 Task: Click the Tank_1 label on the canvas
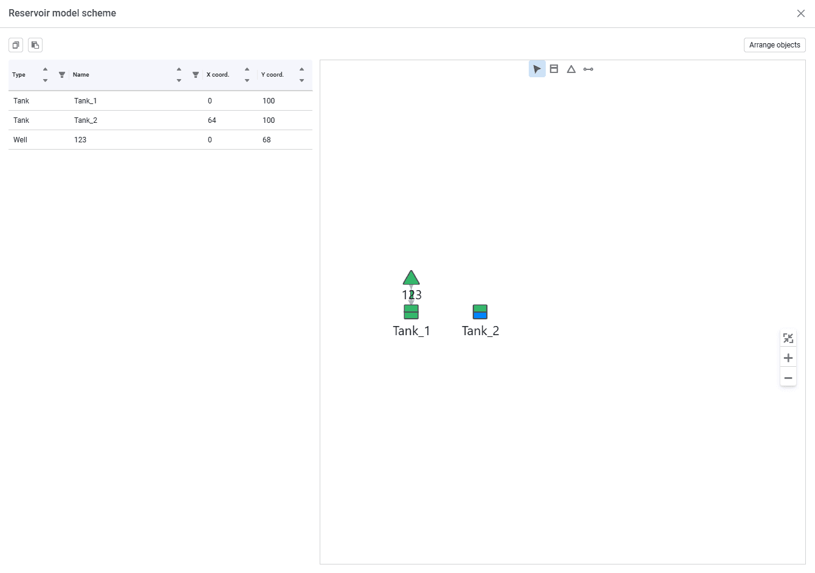[411, 331]
